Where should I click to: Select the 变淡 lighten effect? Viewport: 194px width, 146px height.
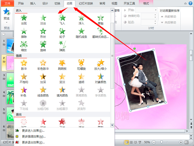click(62, 78)
